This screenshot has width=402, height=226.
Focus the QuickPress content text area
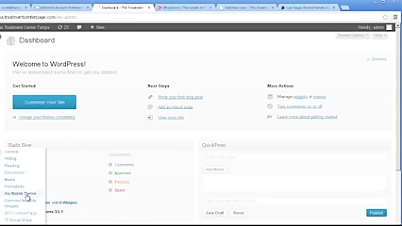294,183
